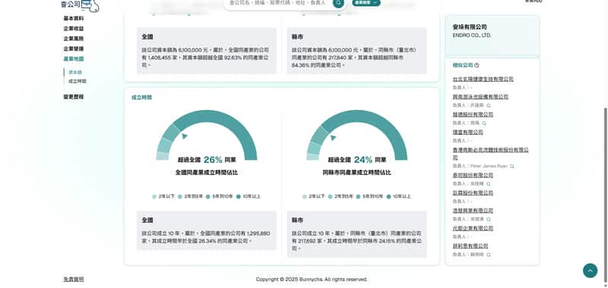608x288 pixels.
Task: Toggle 2年以下 legend in 全國 chart
Action: [163, 196]
